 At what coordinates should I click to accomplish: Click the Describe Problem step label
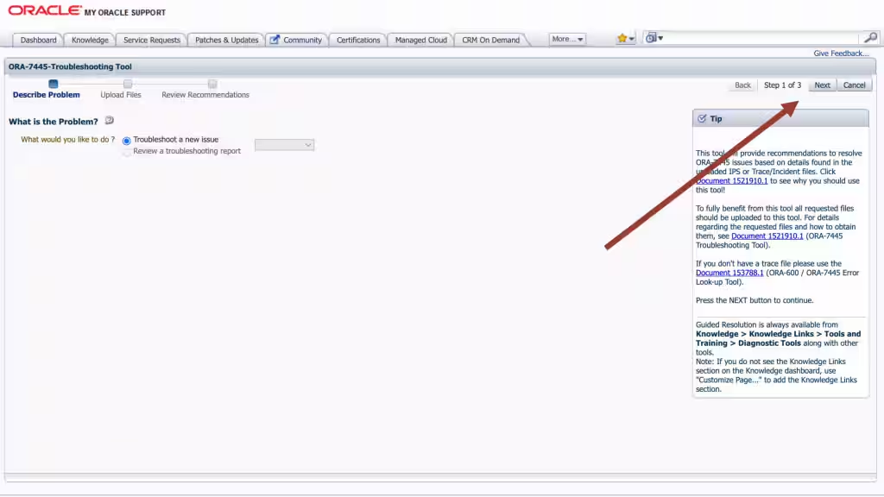[x=47, y=95]
